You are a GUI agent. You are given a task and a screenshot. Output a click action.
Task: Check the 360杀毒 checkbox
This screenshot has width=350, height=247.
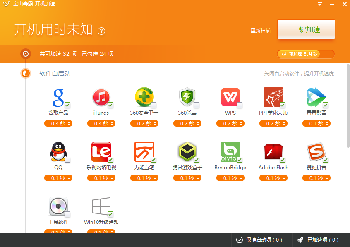(197, 105)
